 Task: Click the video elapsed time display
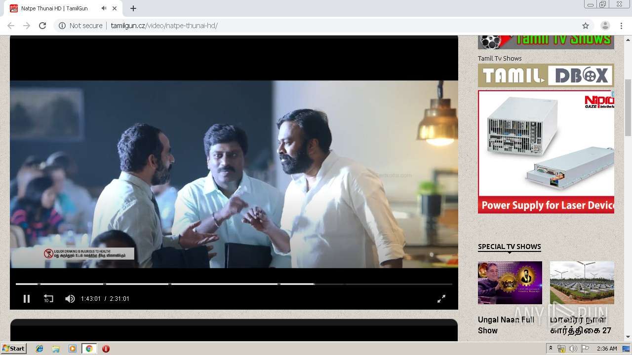(x=91, y=299)
